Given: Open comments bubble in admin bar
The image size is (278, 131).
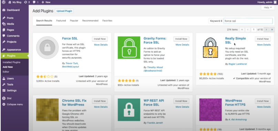Looking at the screenshot, I should click(35, 2).
